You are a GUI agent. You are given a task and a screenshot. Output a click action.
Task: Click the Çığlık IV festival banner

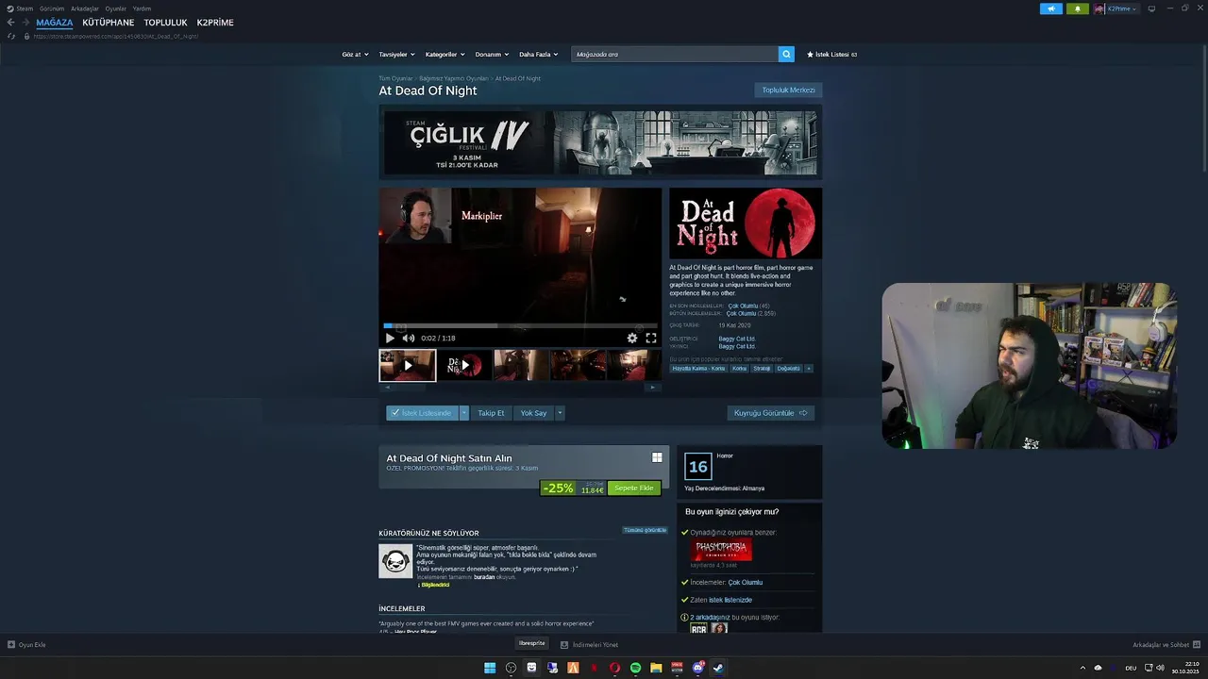pyautogui.click(x=600, y=142)
